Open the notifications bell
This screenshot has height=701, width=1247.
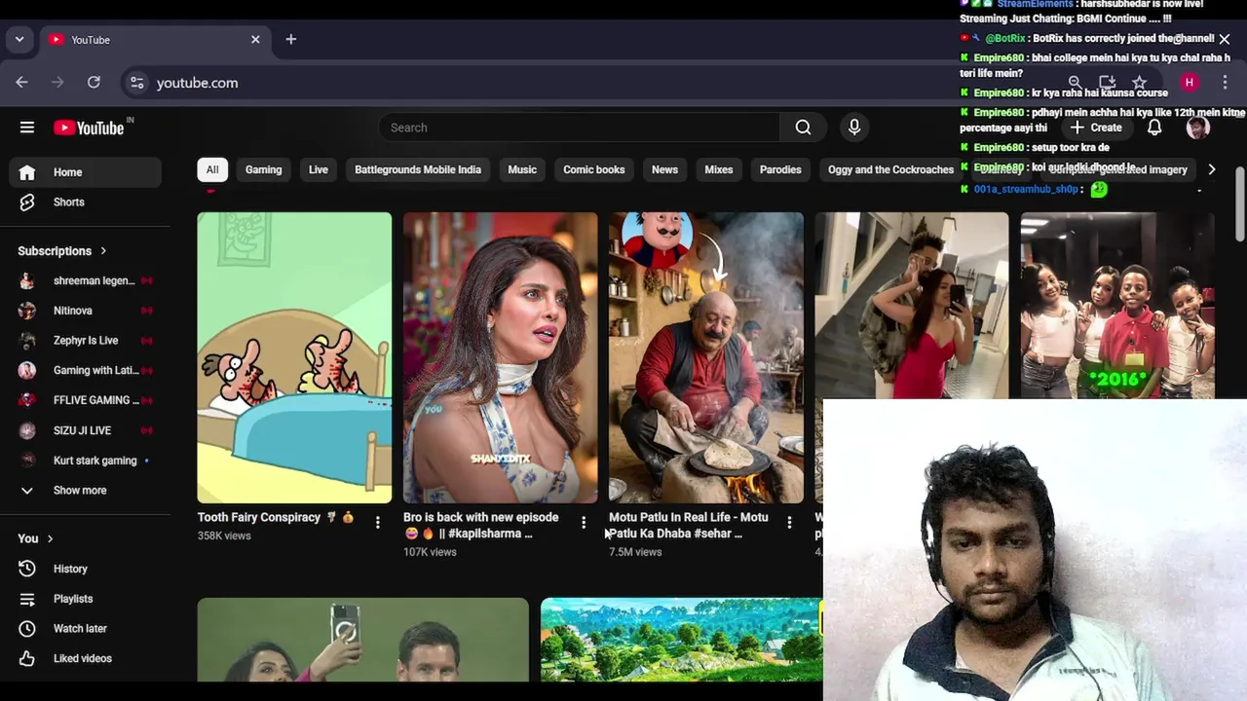tap(1154, 128)
